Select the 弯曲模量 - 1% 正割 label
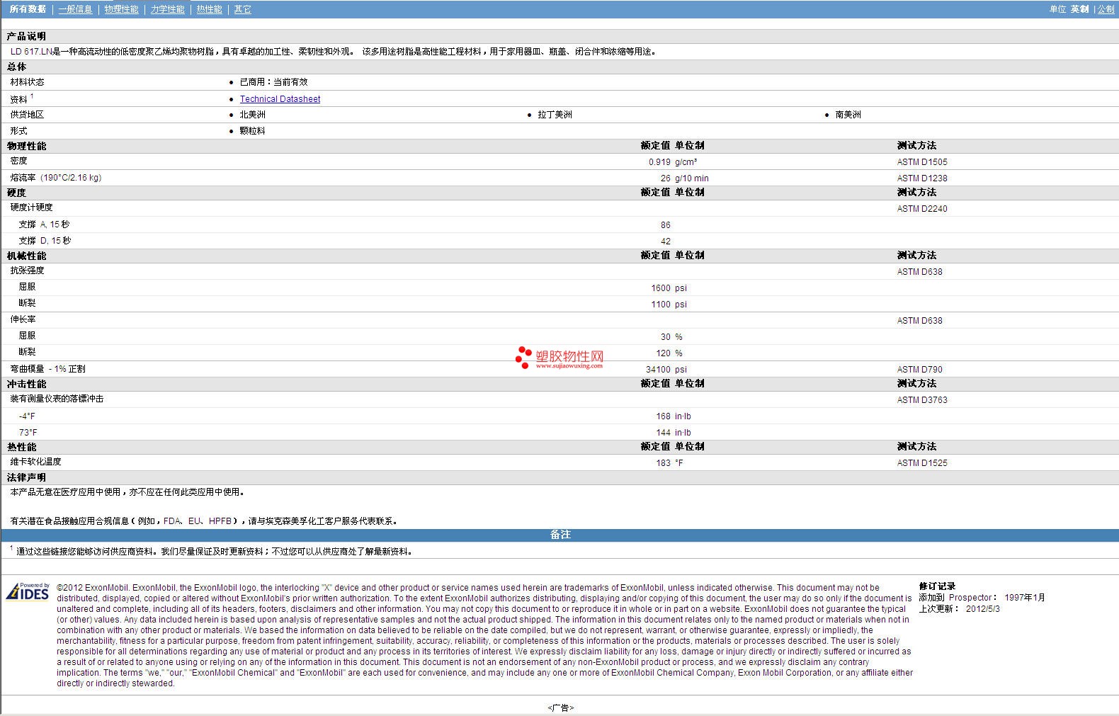 pos(47,369)
